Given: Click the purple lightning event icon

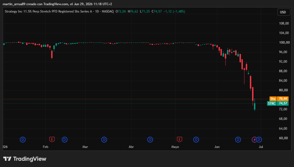Looking at the screenshot, I should [254, 140].
